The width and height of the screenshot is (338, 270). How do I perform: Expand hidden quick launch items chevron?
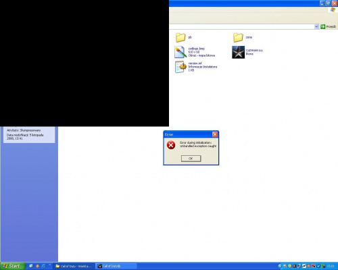click(x=49, y=265)
